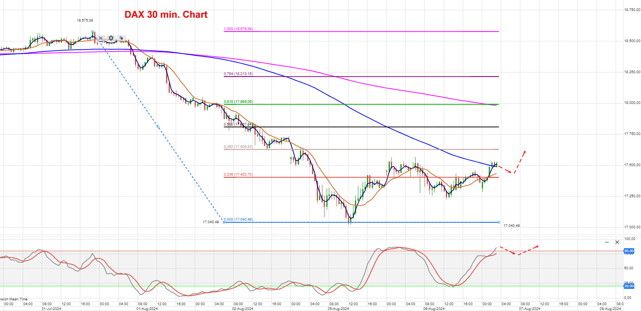Close the stochastic indicator panel
This screenshot has width=641, height=311.
(617, 242)
